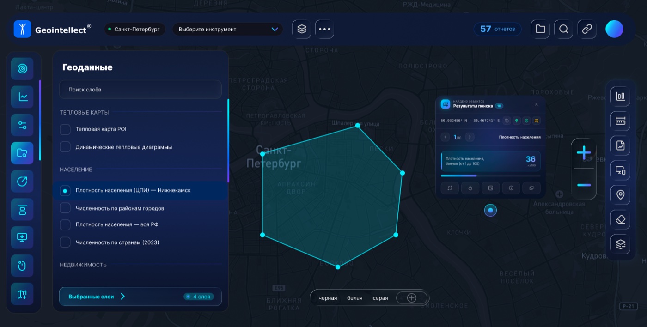The width and height of the screenshot is (647, 327).
Task: Open the layers stack icon in top bar
Action: (302, 29)
